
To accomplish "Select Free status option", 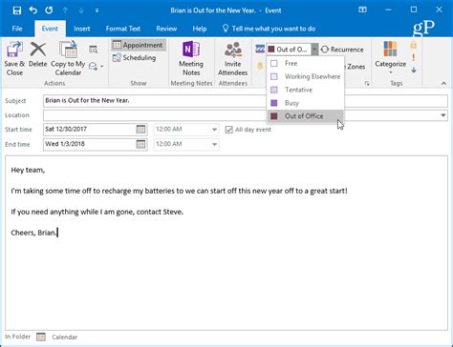I will 306,63.
